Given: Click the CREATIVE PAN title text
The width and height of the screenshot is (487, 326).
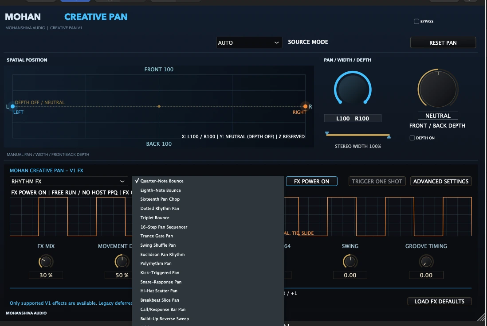Looking at the screenshot, I should tap(96, 17).
